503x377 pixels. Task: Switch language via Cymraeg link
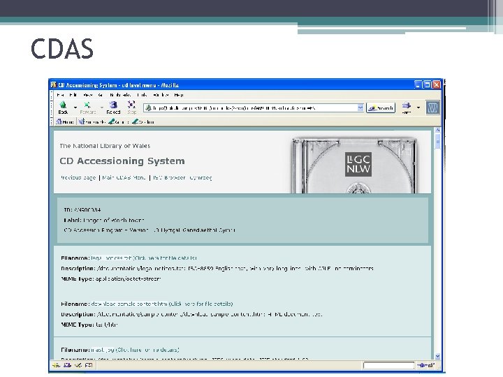coord(201,177)
